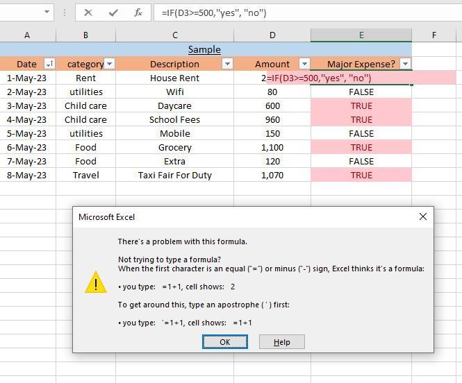Click the Date header cell label
The height and width of the screenshot is (383, 462).
pos(26,64)
